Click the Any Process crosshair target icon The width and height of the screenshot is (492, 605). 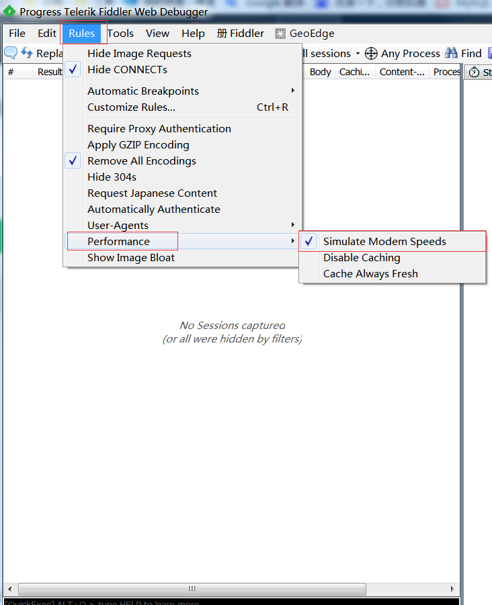pyautogui.click(x=371, y=53)
